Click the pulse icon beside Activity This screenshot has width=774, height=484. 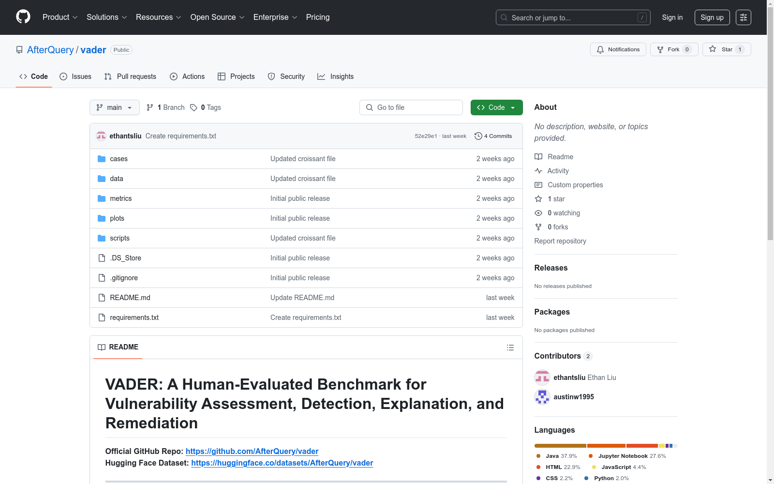pyautogui.click(x=538, y=171)
